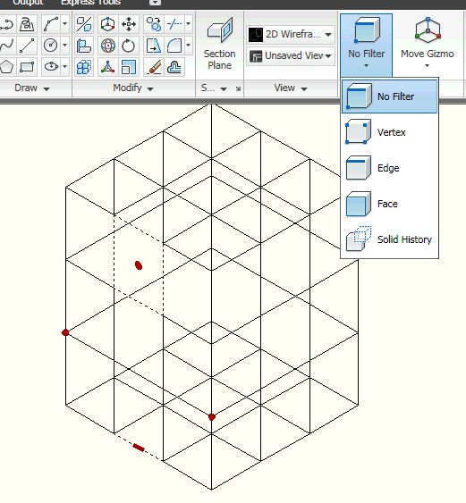The width and height of the screenshot is (466, 503).
Task: Select the Helix draw tool
Action: pyautogui.click(x=27, y=24)
